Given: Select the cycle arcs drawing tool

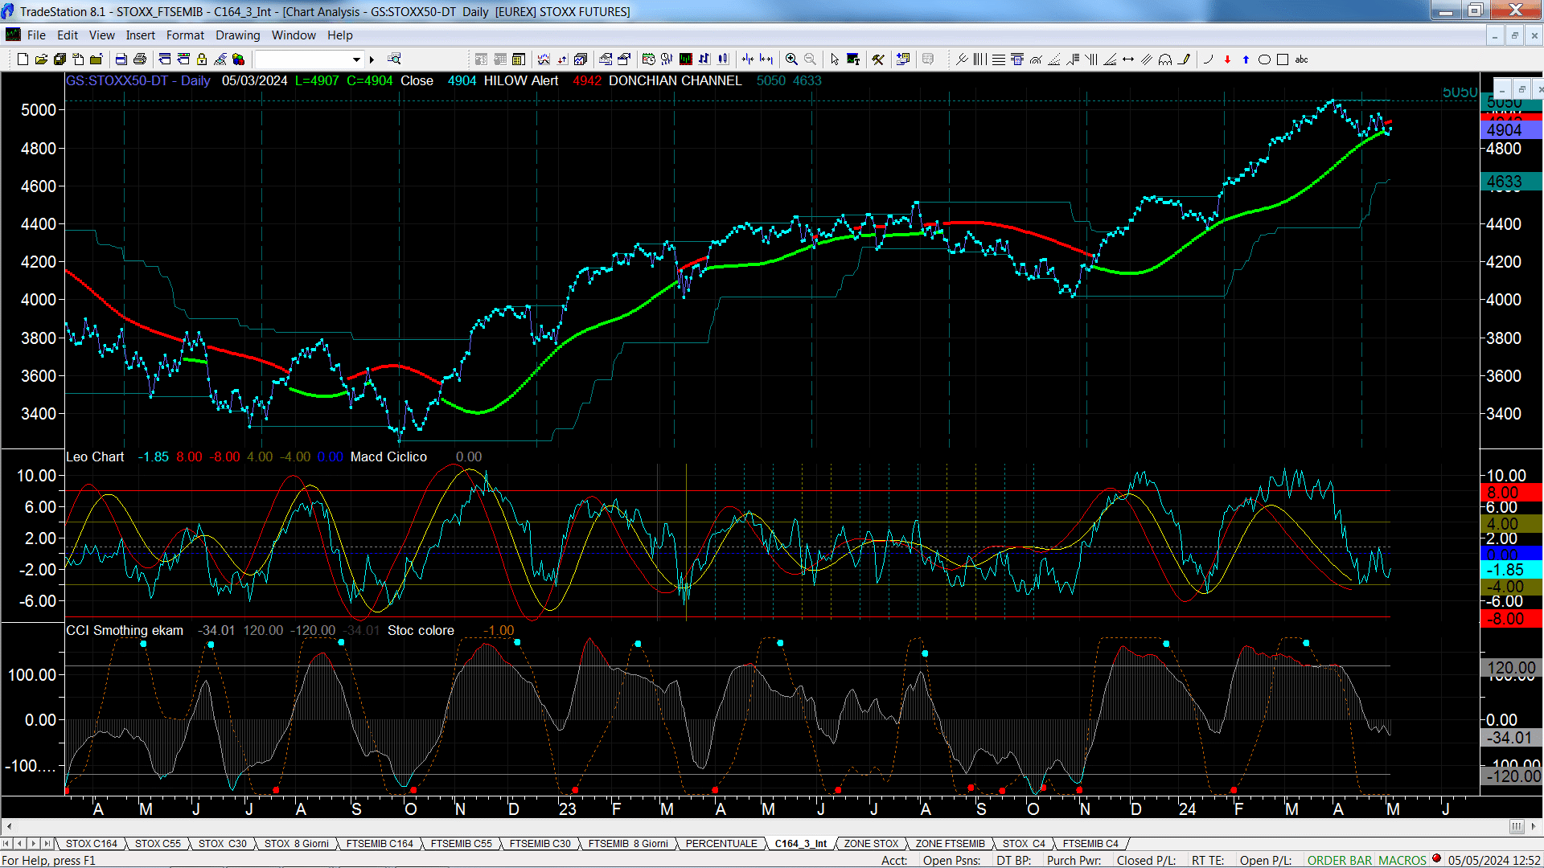Looking at the screenshot, I should [x=1165, y=59].
